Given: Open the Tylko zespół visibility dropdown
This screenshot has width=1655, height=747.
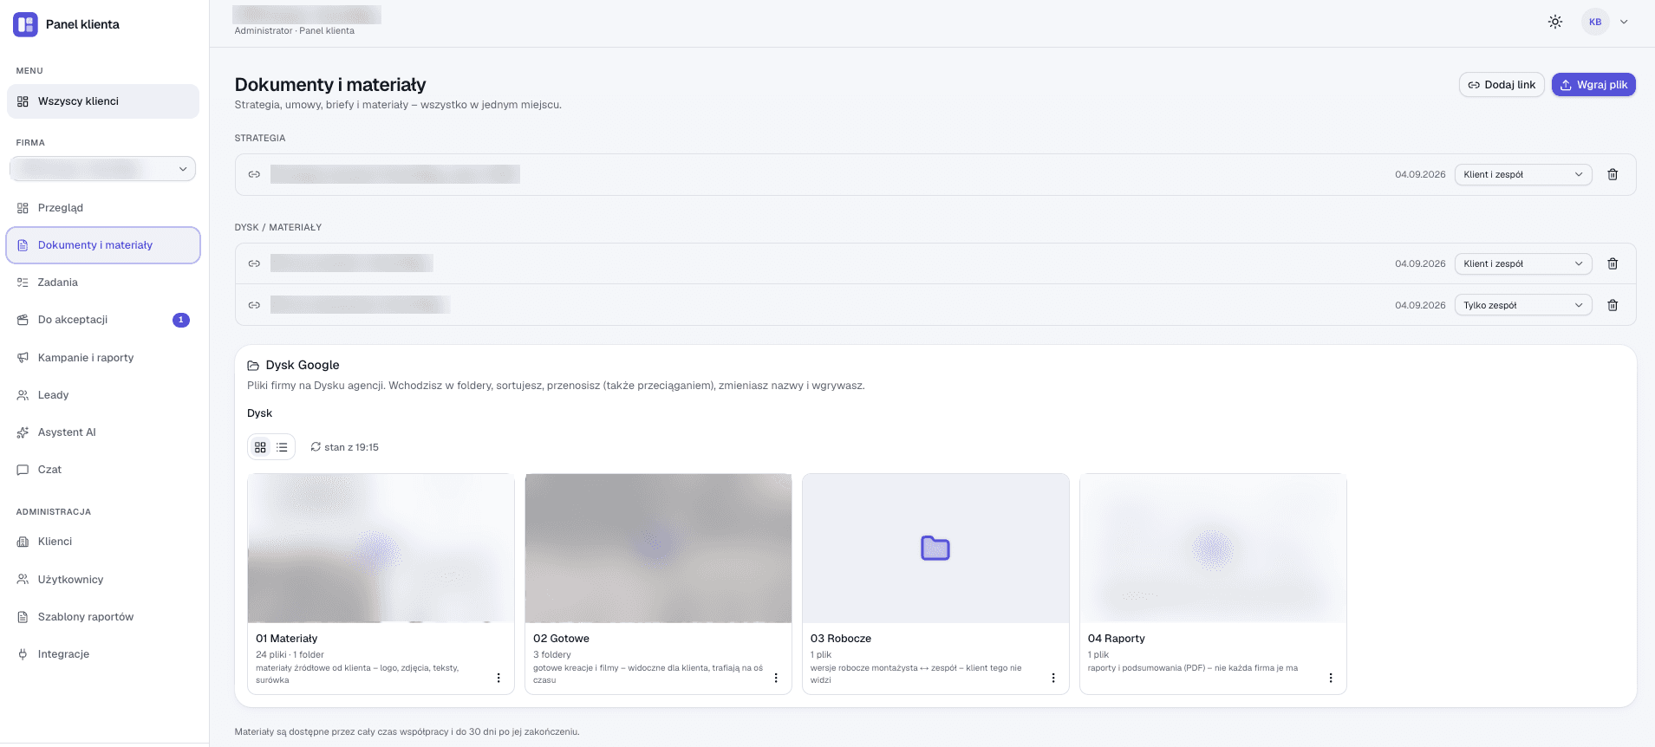Looking at the screenshot, I should click(1523, 305).
